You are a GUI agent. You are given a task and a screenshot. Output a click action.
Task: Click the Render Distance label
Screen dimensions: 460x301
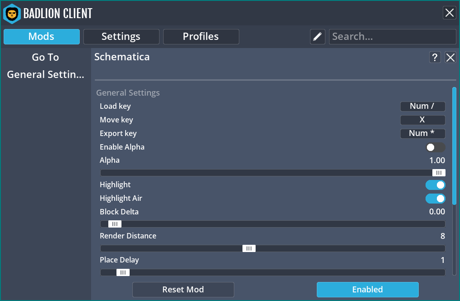point(128,236)
